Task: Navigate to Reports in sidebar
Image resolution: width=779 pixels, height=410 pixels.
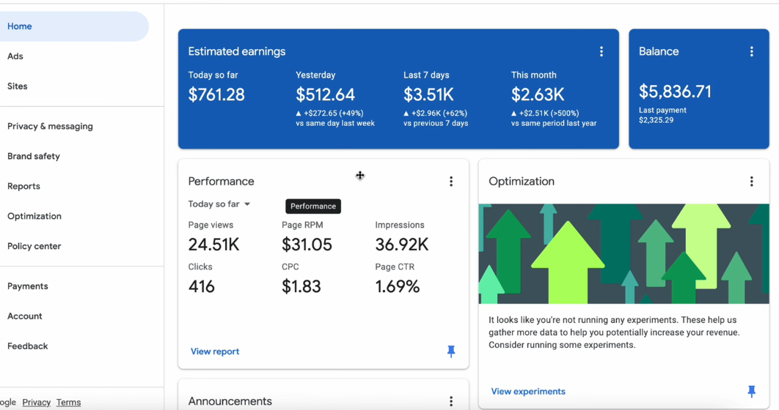Action: pyautogui.click(x=24, y=187)
